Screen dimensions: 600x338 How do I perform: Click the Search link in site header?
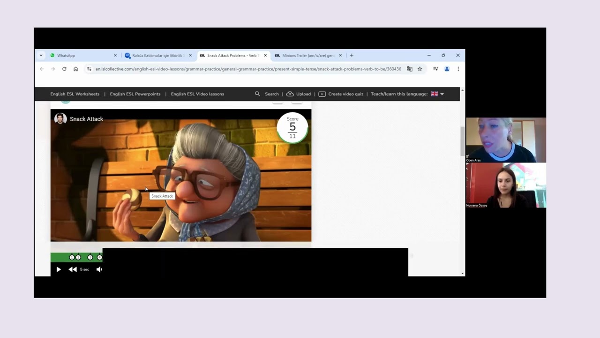pyautogui.click(x=271, y=94)
